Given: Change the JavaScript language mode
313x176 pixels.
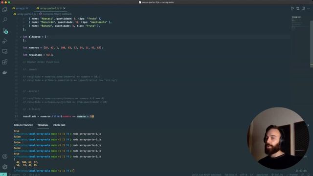Looking at the screenshot, I should pos(262,175).
